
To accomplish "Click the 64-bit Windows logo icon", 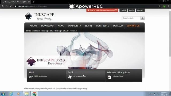I will click(70, 77).
